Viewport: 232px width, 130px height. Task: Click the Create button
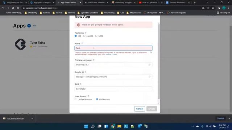152,109
